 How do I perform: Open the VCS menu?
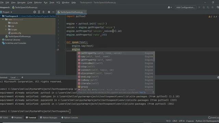tap(58, 2)
